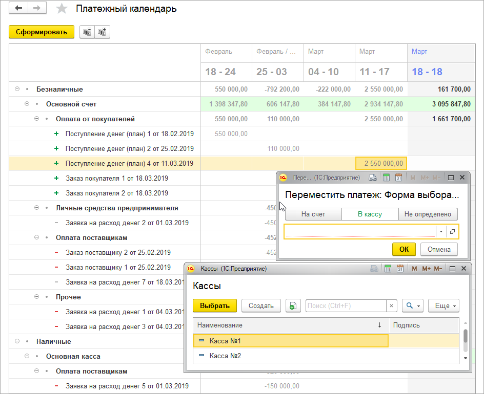
Task: Open calculator icon in Переместить платеж dialog
Action: point(386,178)
